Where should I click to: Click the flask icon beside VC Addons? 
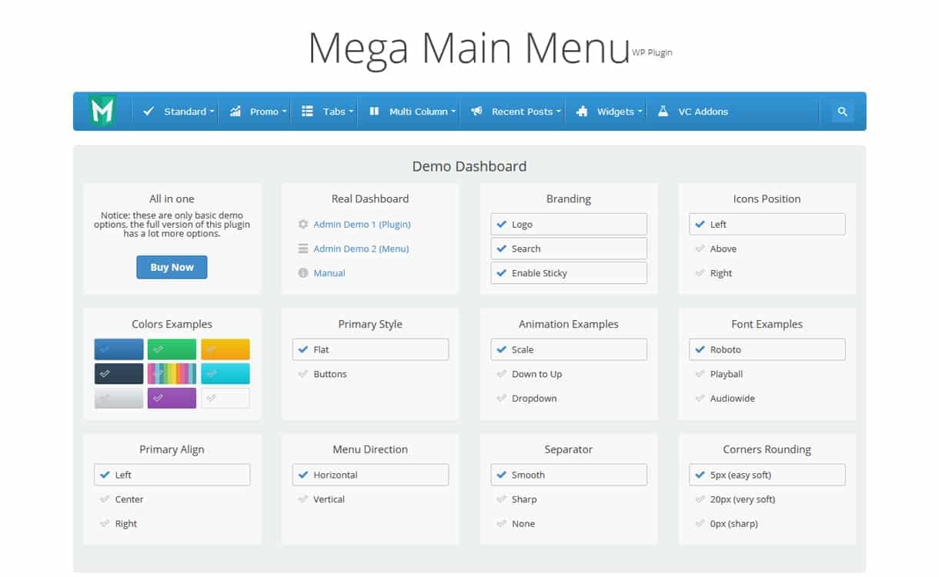tap(663, 112)
